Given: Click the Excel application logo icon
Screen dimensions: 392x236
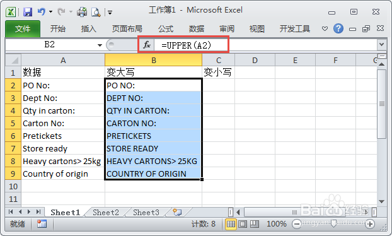Looking at the screenshot, I should click(x=11, y=12).
